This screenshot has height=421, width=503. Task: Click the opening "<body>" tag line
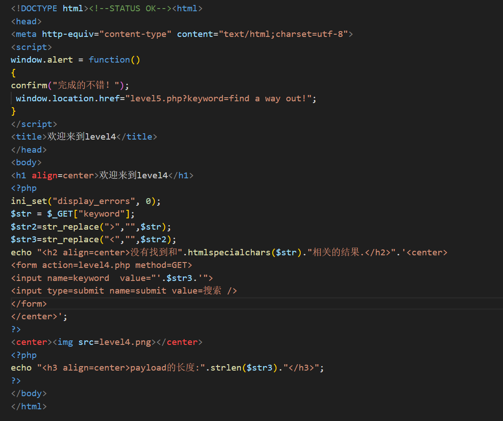click(27, 162)
